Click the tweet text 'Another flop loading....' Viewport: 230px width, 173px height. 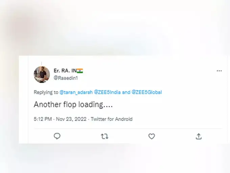(73, 105)
